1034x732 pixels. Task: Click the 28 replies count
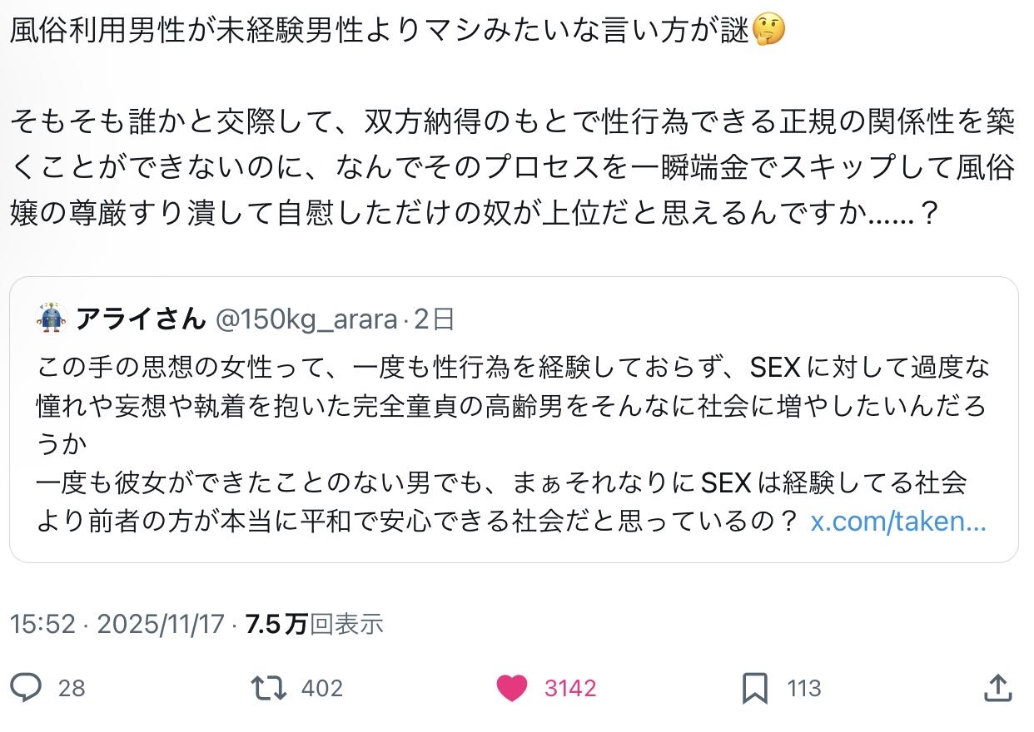click(x=72, y=689)
